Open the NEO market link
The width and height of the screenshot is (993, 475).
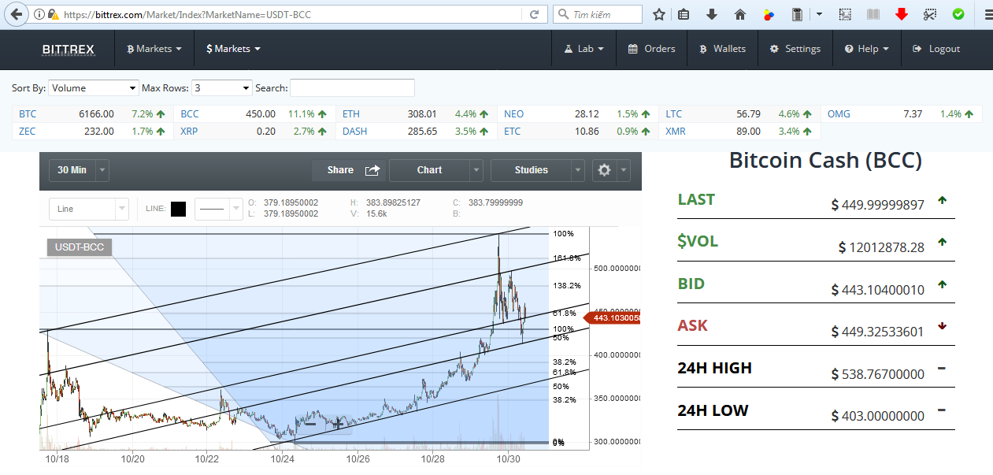(513, 114)
